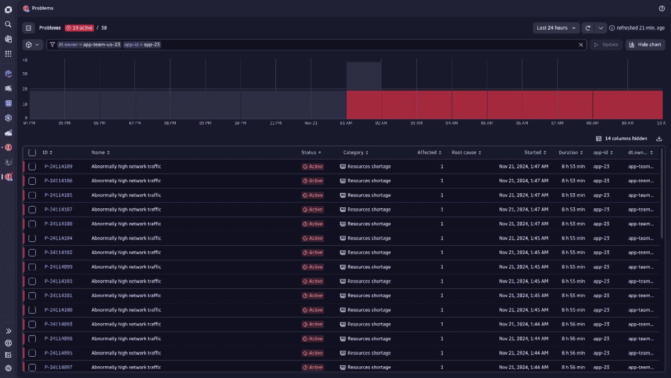
Task: Check the checkbox for problem P-24114109
Action: pyautogui.click(x=32, y=166)
